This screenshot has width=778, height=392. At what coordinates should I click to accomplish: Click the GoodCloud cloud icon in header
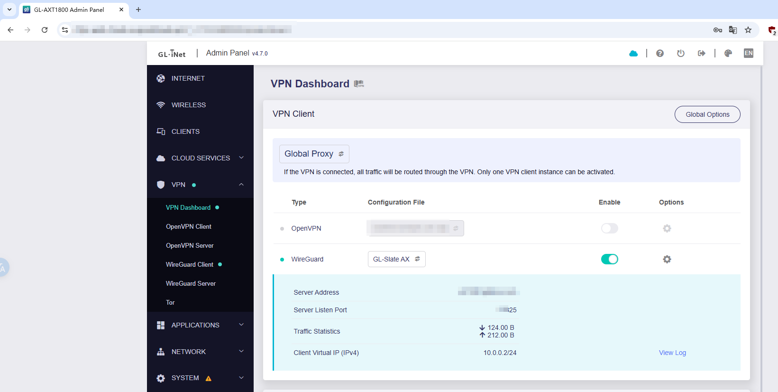633,54
